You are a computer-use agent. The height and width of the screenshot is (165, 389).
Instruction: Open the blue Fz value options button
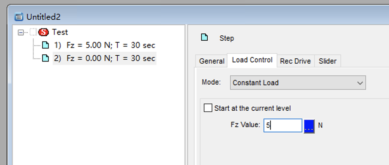309,126
